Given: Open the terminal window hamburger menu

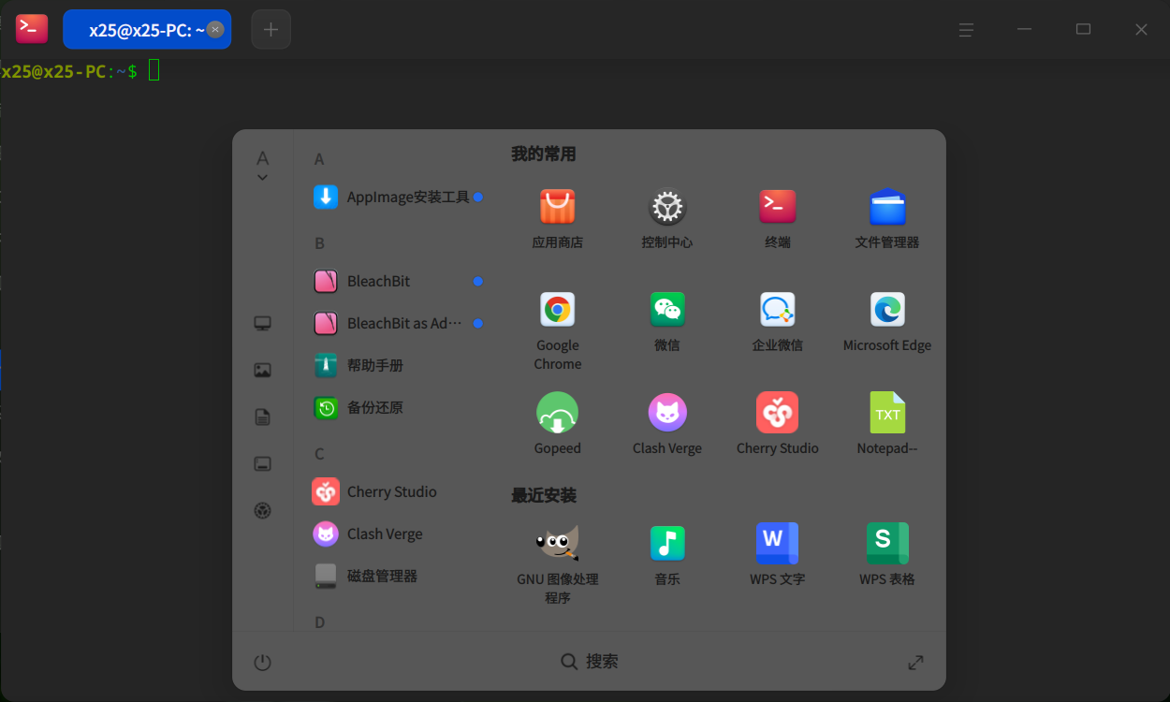Looking at the screenshot, I should (967, 30).
